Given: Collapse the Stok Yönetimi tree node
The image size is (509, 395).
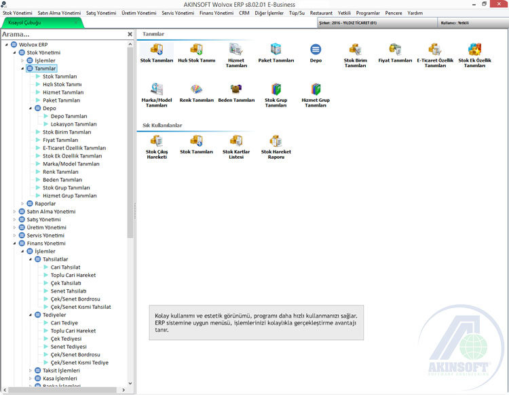Looking at the screenshot, I should tap(14, 52).
